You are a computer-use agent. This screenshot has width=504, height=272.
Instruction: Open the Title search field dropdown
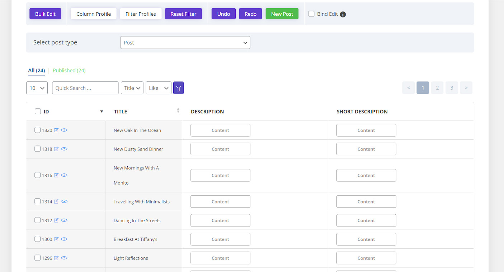click(132, 88)
